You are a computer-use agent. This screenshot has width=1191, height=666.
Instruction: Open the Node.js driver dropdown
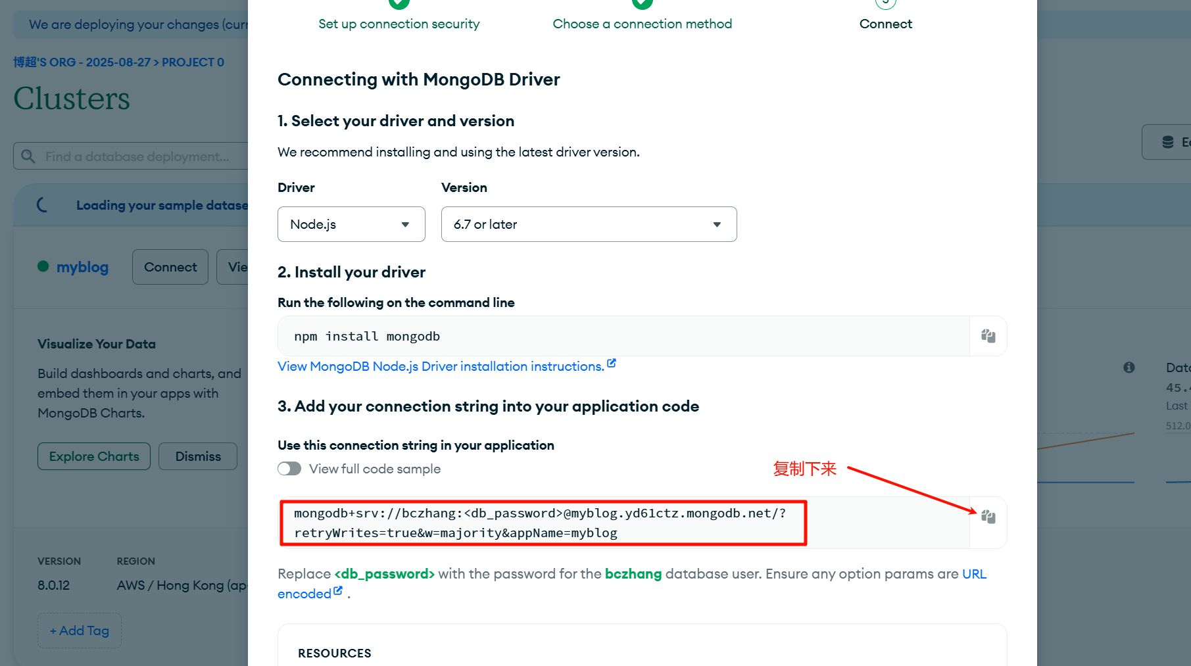(x=351, y=224)
